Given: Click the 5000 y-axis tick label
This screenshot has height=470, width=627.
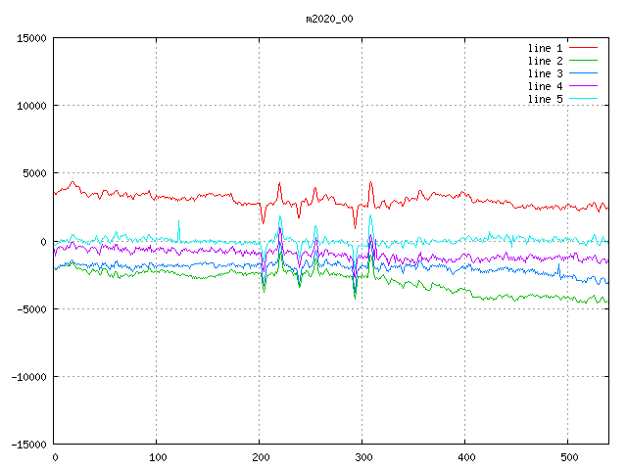Looking at the screenshot, I should click(x=34, y=173).
